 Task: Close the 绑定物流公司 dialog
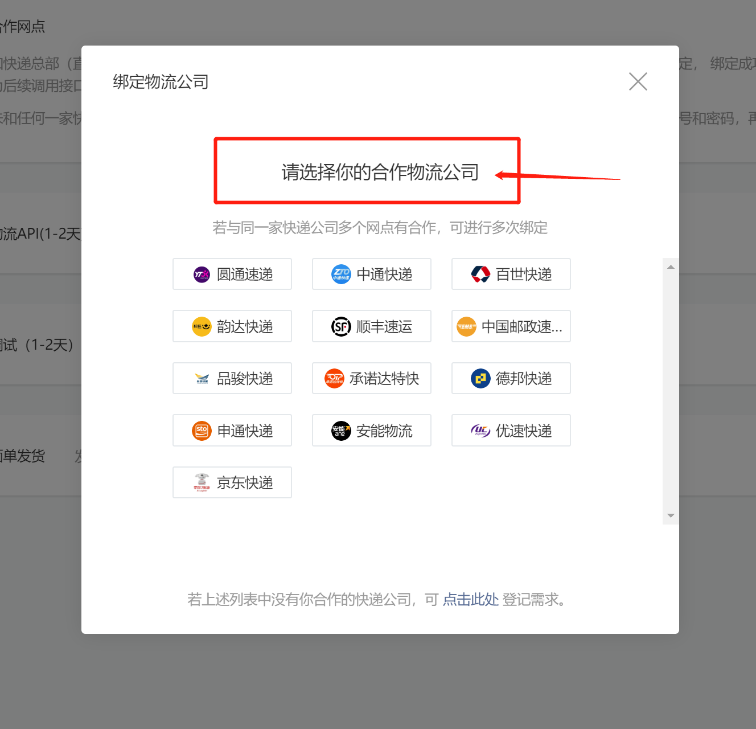click(x=638, y=81)
